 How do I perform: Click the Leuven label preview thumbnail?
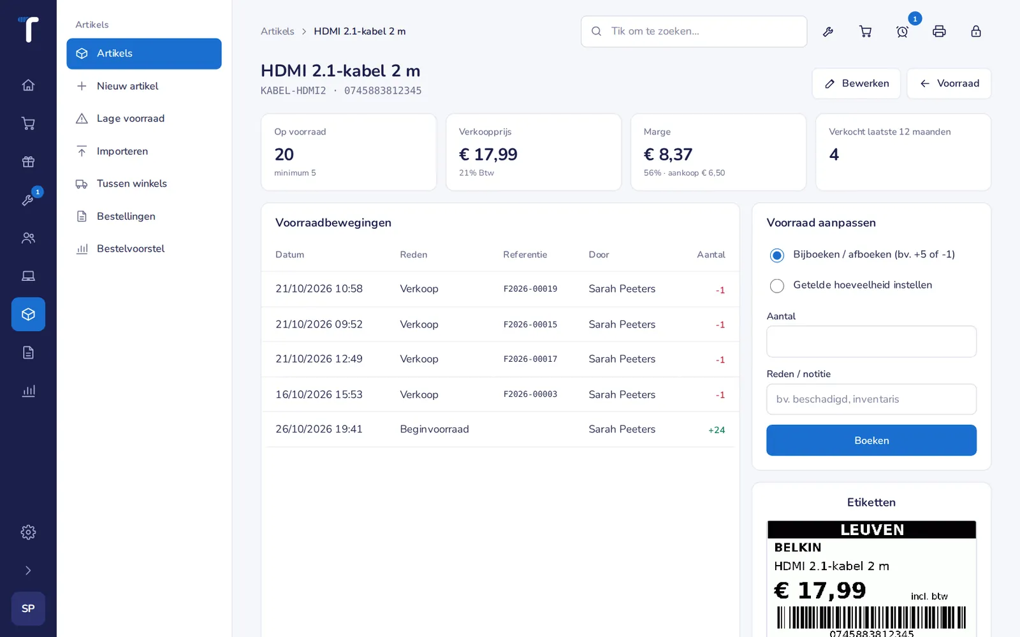tap(871, 578)
